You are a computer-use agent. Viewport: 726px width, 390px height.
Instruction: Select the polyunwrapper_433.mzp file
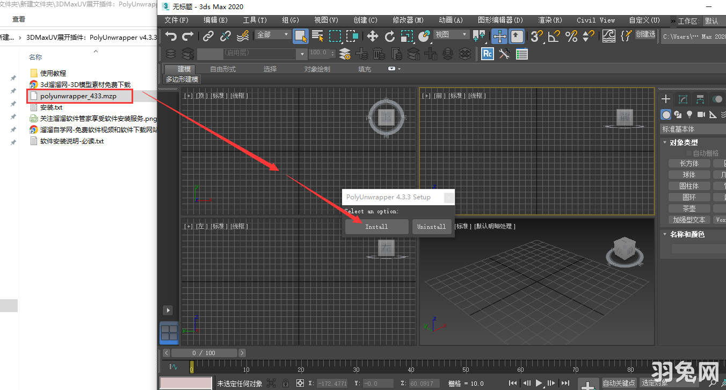click(79, 96)
